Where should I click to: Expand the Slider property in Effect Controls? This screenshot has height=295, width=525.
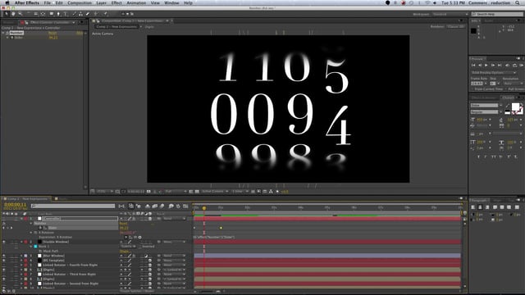coord(7,38)
